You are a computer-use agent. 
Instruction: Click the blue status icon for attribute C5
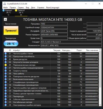pos(6,102)
